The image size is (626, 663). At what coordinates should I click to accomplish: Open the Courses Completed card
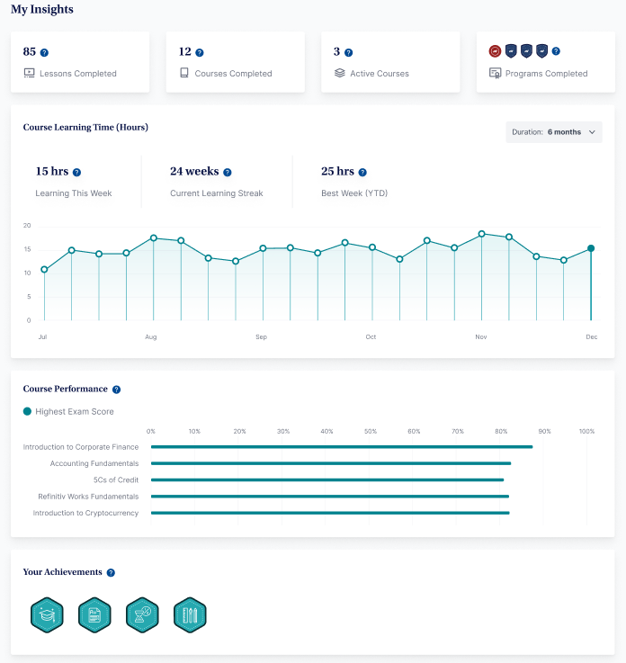point(235,62)
